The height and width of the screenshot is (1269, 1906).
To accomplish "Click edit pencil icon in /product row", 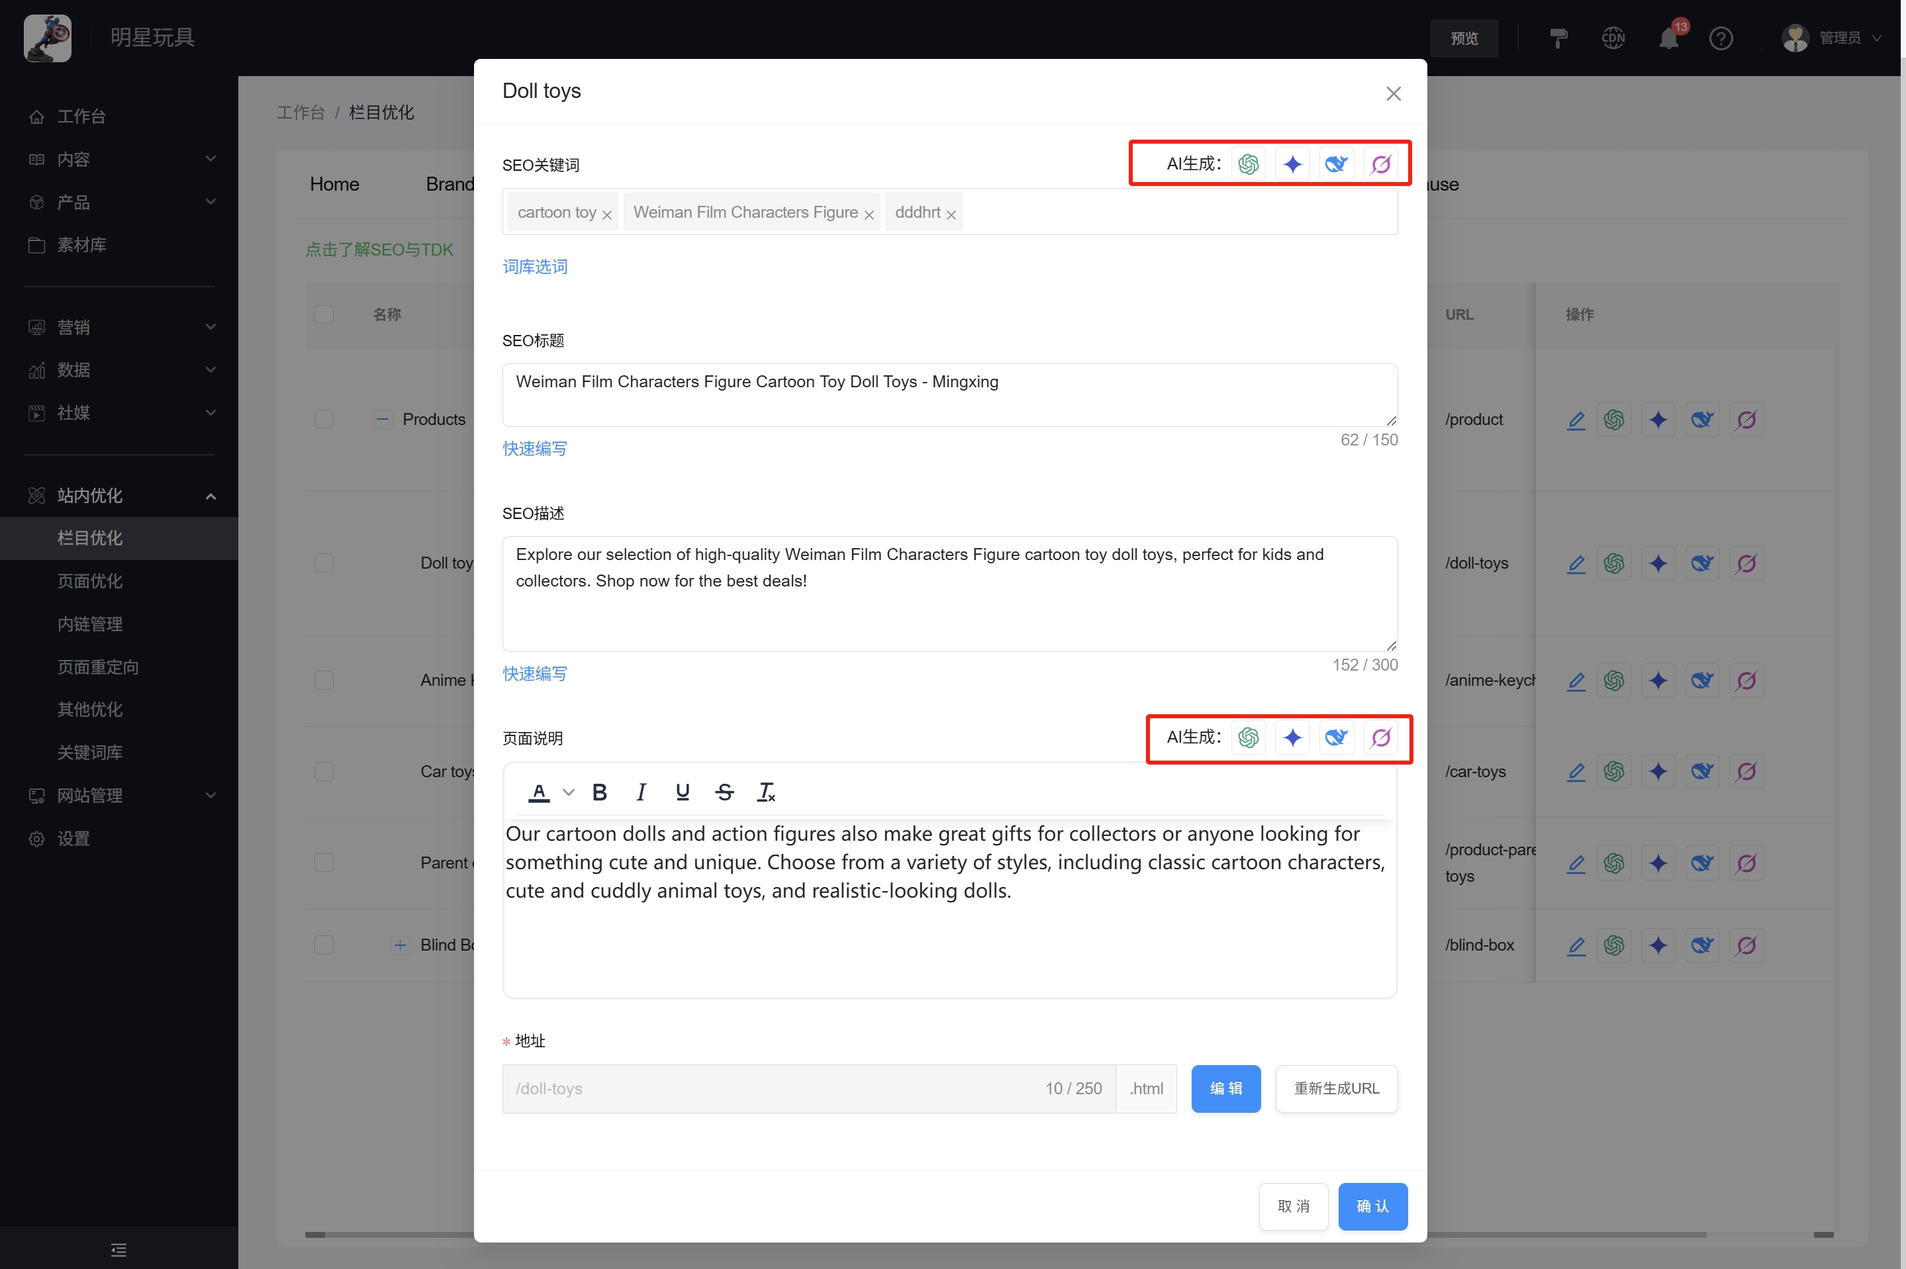I will click(x=1576, y=420).
